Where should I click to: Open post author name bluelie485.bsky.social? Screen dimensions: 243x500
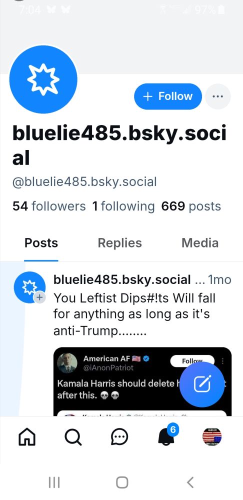click(122, 279)
